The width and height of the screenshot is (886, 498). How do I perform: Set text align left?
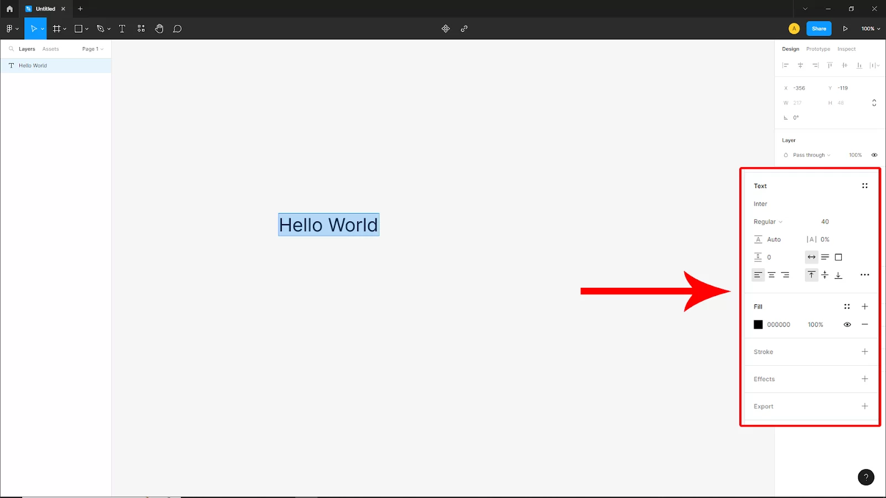pyautogui.click(x=758, y=275)
